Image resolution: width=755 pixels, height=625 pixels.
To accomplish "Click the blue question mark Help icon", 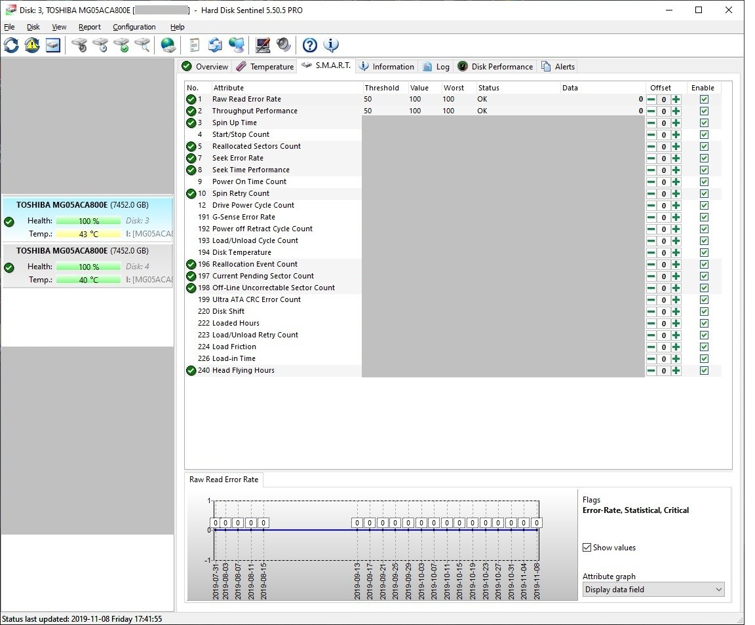I will click(x=309, y=45).
